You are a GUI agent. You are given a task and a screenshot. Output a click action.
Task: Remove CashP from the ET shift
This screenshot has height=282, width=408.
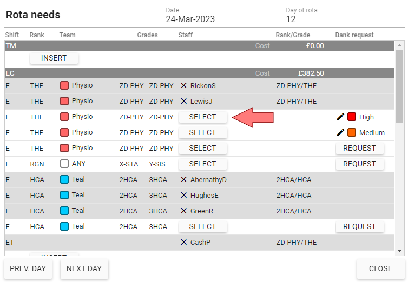183,243
